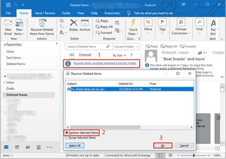Click Reply in the reading pane
The width and height of the screenshot is (226, 159).
pyautogui.click(x=152, y=46)
